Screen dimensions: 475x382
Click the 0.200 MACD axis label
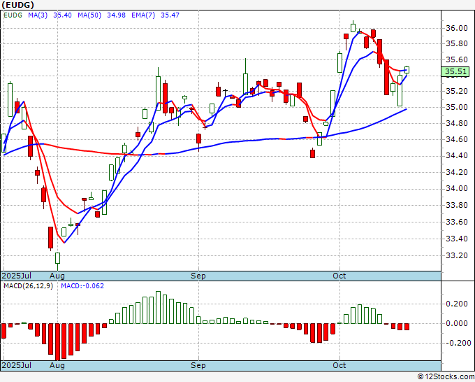[x=458, y=304]
